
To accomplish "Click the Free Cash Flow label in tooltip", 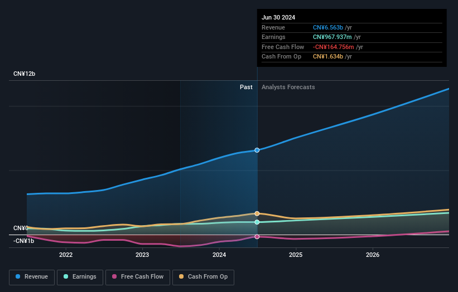I will click(283, 47).
